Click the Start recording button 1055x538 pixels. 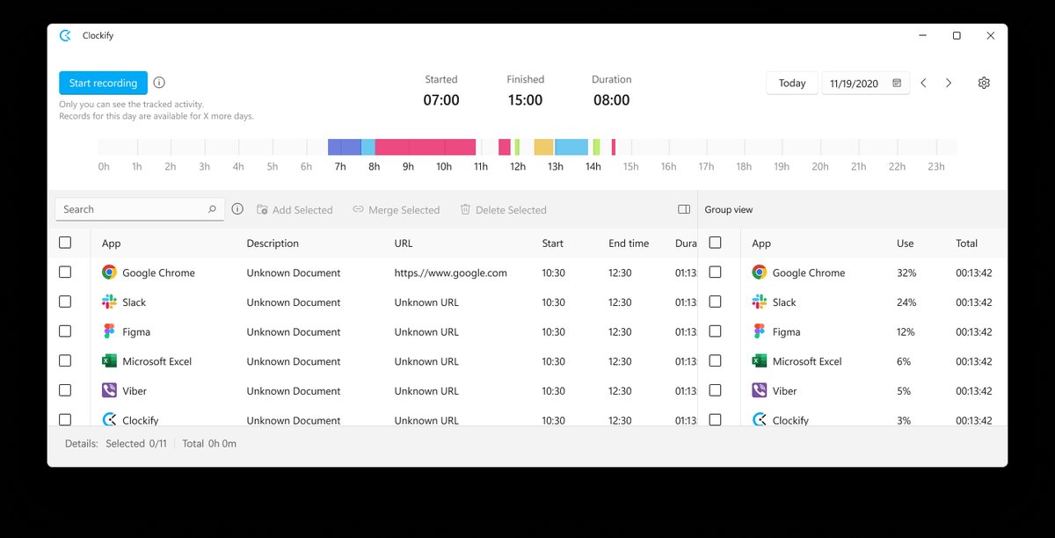click(104, 83)
